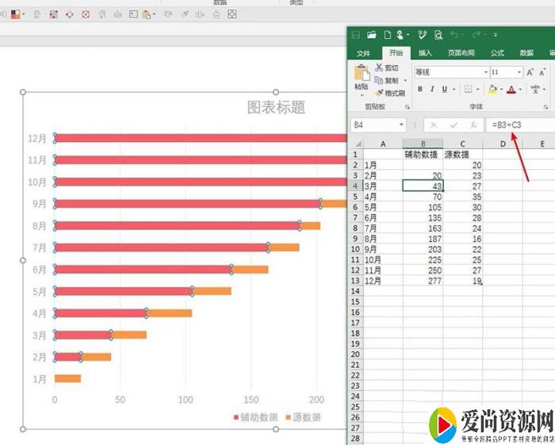The image size is (555, 445).
Task: Expand the font size dropdown showing 11
Action: coord(518,72)
